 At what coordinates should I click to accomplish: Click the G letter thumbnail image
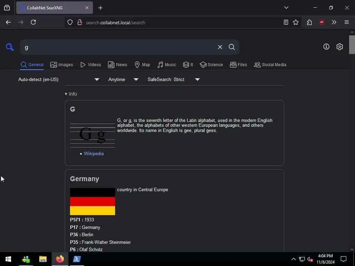(x=93, y=135)
